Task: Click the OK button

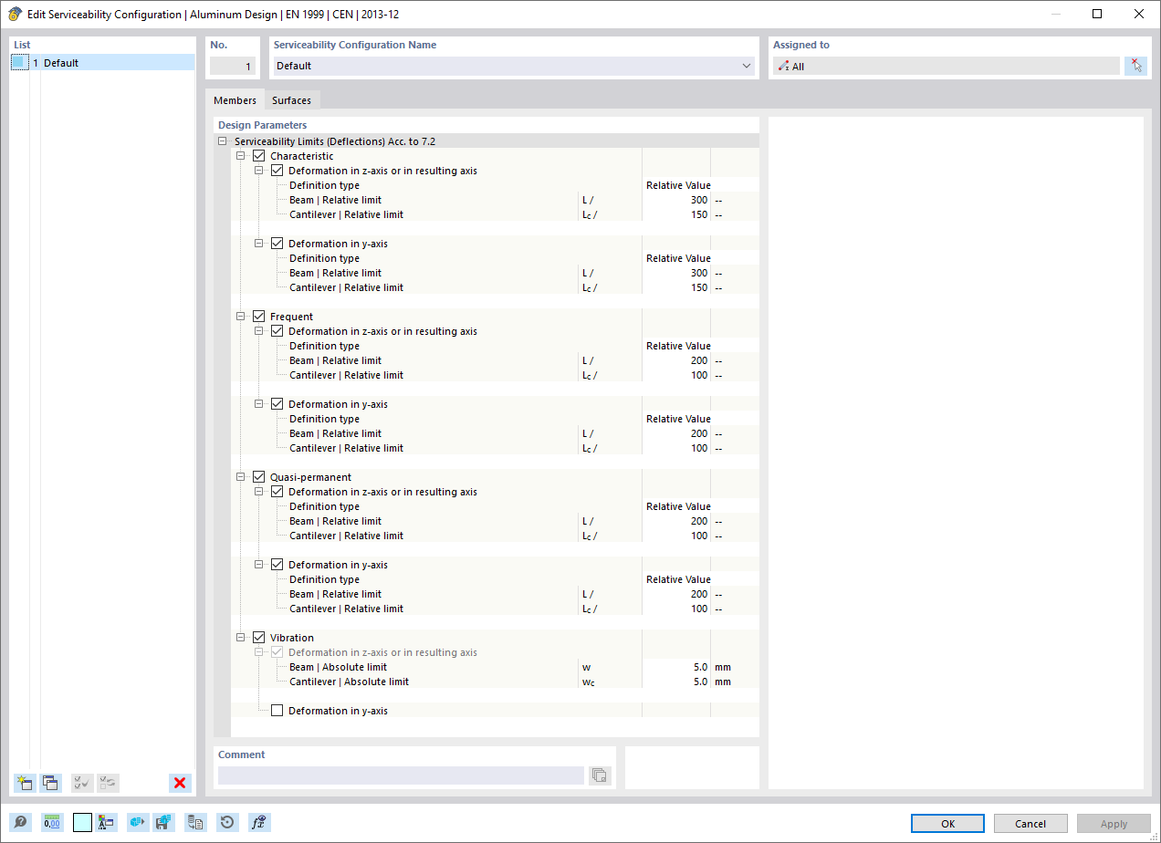Action: click(x=947, y=823)
